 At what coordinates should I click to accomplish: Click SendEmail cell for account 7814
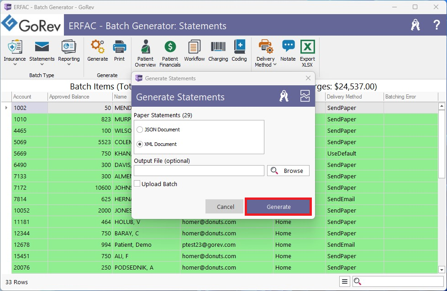coord(354,199)
